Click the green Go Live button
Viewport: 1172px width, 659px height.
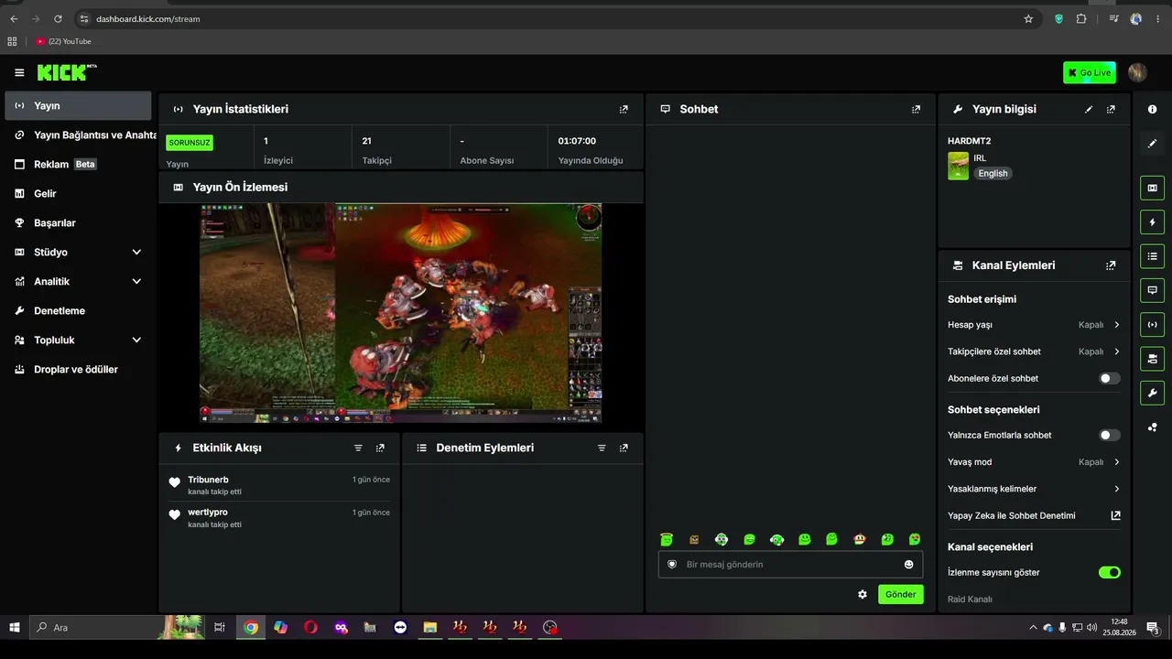click(x=1089, y=72)
